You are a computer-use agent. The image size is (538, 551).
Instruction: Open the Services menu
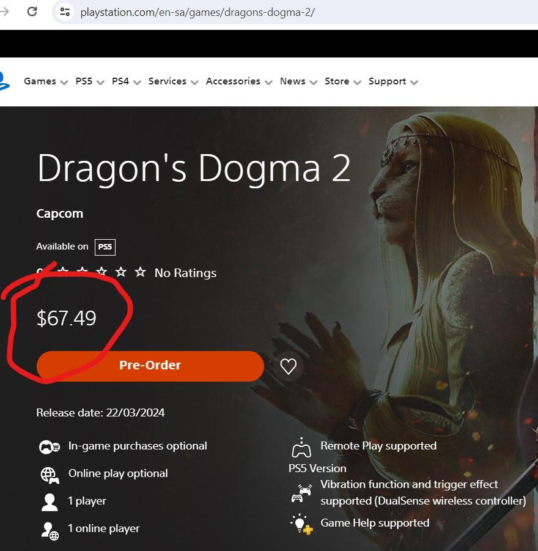pos(168,81)
